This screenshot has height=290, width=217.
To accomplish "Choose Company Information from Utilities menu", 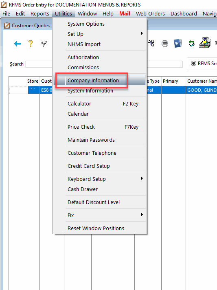I will (93, 81).
